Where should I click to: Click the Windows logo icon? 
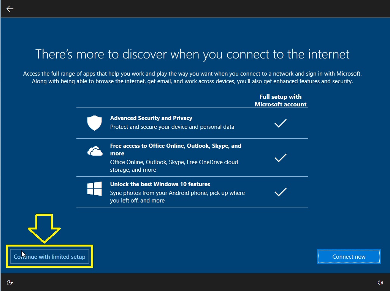tap(95, 188)
